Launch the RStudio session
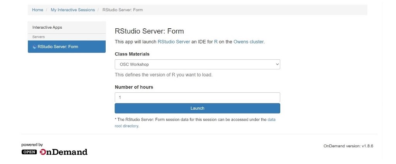The image size is (396, 164). [197, 108]
